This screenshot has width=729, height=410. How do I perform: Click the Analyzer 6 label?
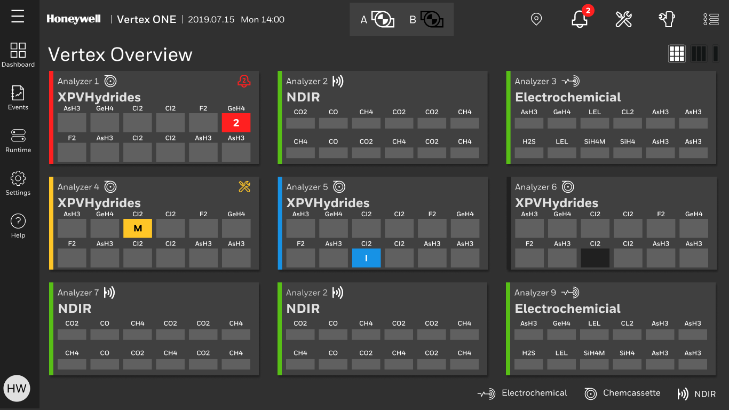pos(536,187)
